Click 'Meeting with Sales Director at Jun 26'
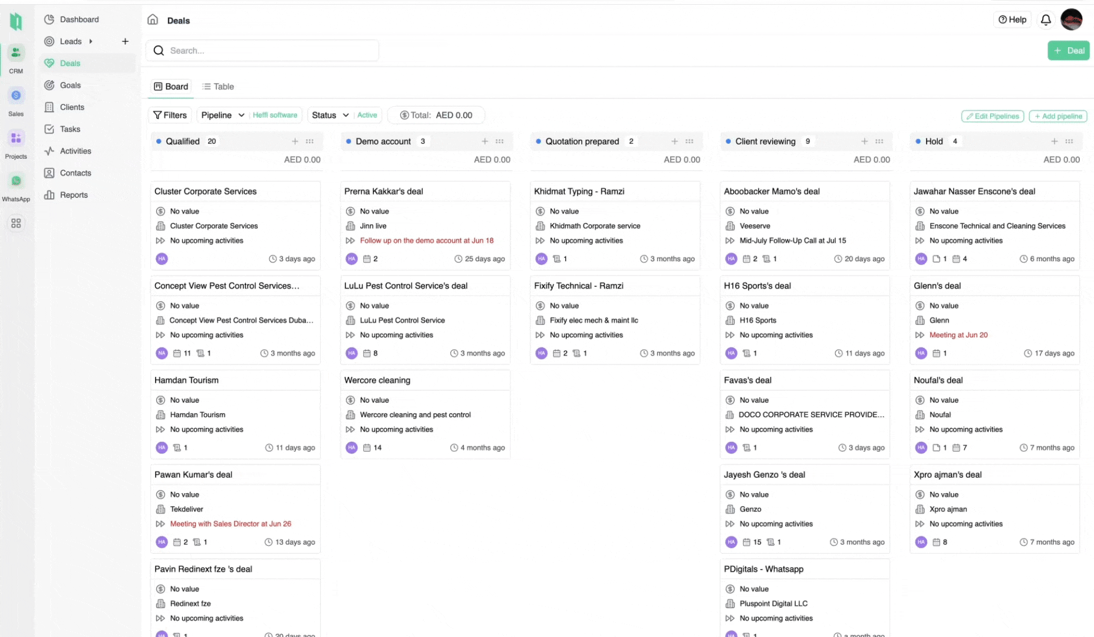 point(230,524)
